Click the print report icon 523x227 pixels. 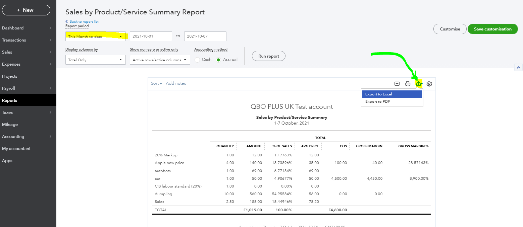tap(408, 84)
